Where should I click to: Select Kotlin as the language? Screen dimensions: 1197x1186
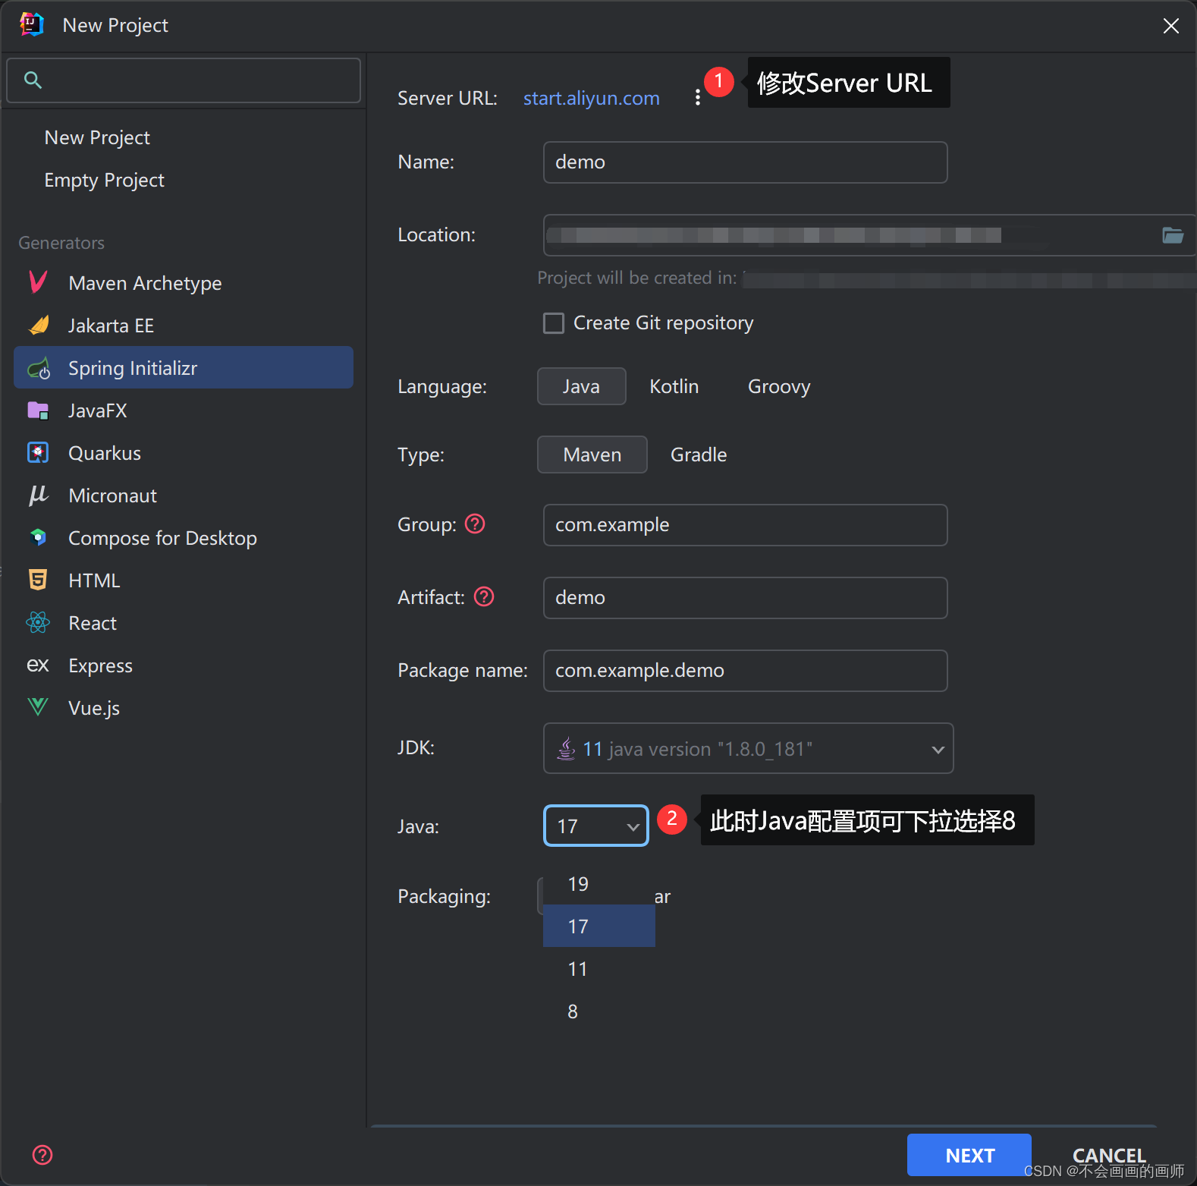click(674, 386)
